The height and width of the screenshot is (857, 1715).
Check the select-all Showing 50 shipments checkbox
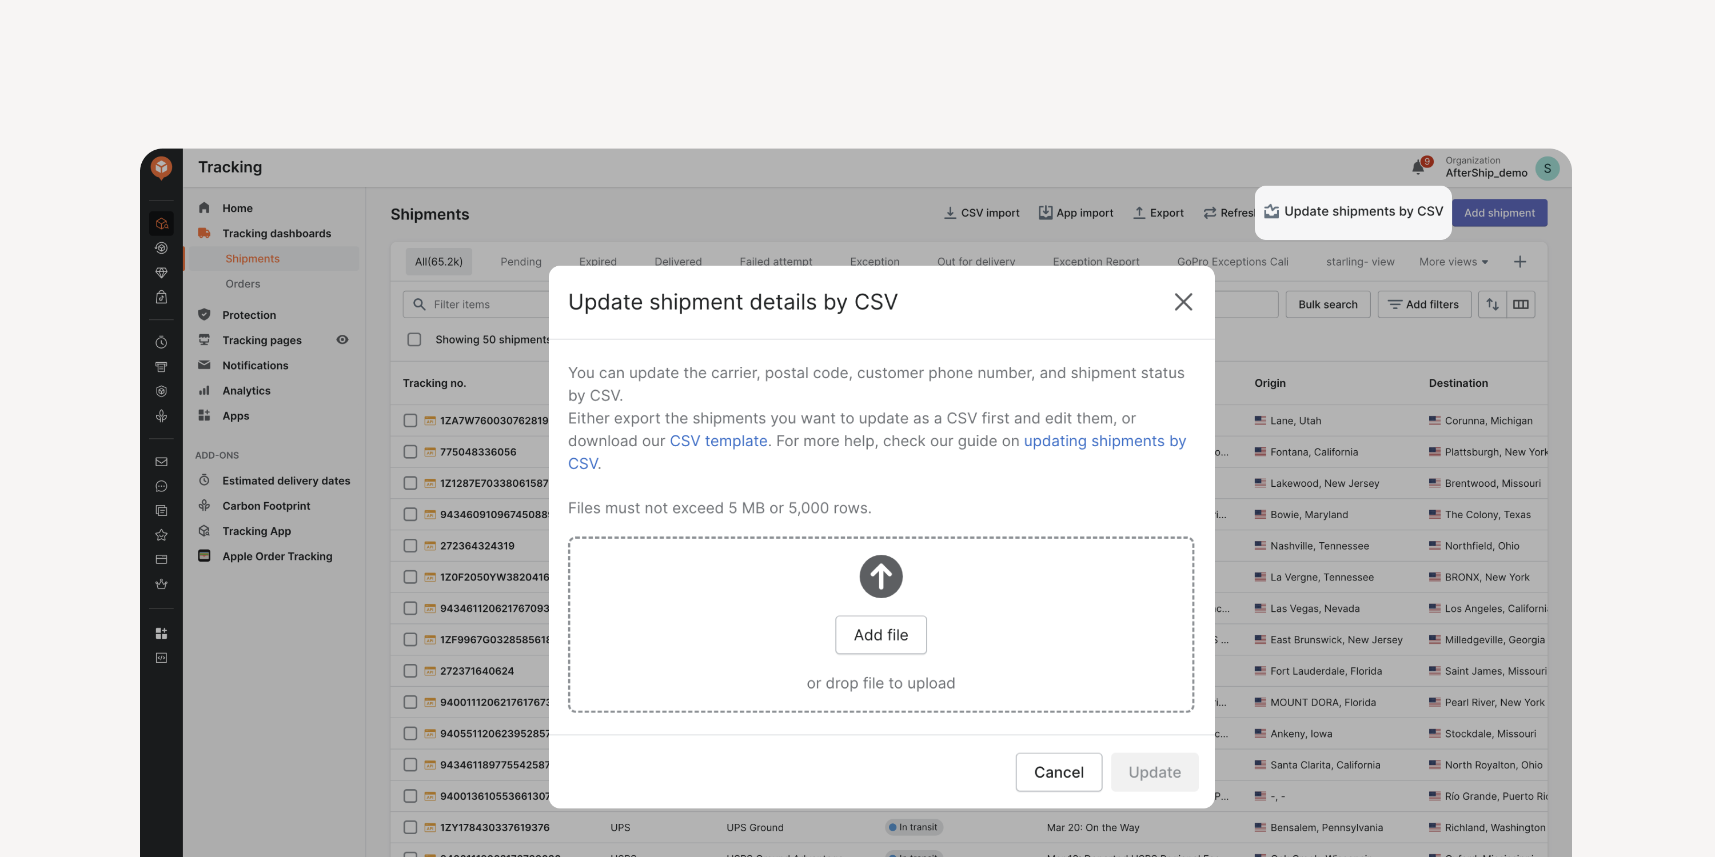click(x=414, y=339)
